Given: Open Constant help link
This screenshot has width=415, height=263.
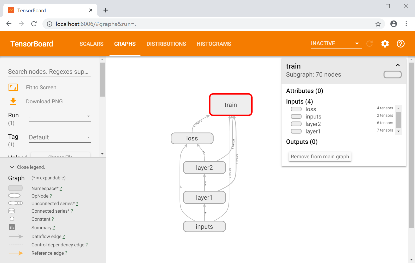Looking at the screenshot, I should coord(53,219).
